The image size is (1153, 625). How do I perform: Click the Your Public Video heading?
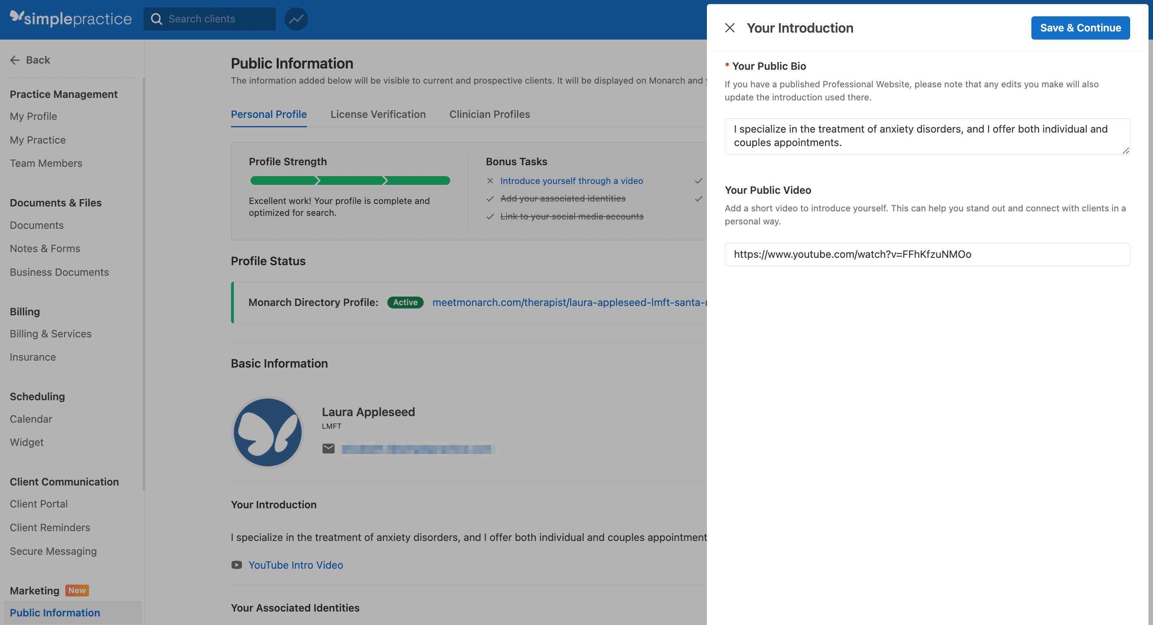(x=768, y=190)
